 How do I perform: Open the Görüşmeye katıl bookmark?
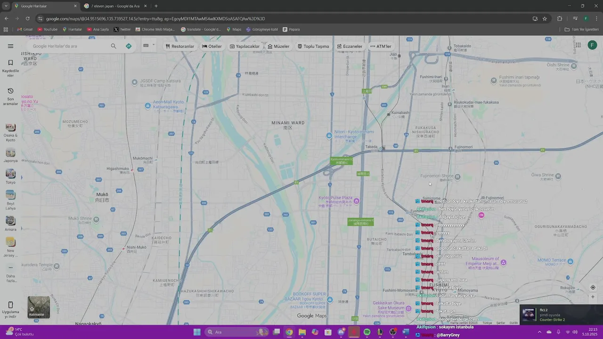(262, 29)
